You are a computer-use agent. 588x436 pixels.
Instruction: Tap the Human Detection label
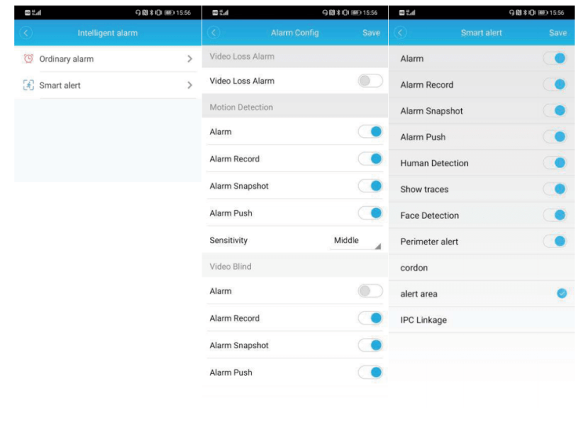[x=434, y=163]
